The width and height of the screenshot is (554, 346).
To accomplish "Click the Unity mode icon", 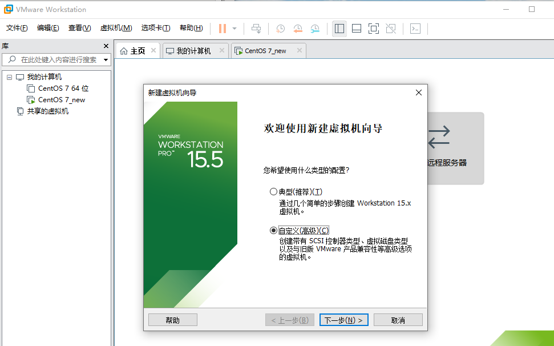I will [391, 29].
